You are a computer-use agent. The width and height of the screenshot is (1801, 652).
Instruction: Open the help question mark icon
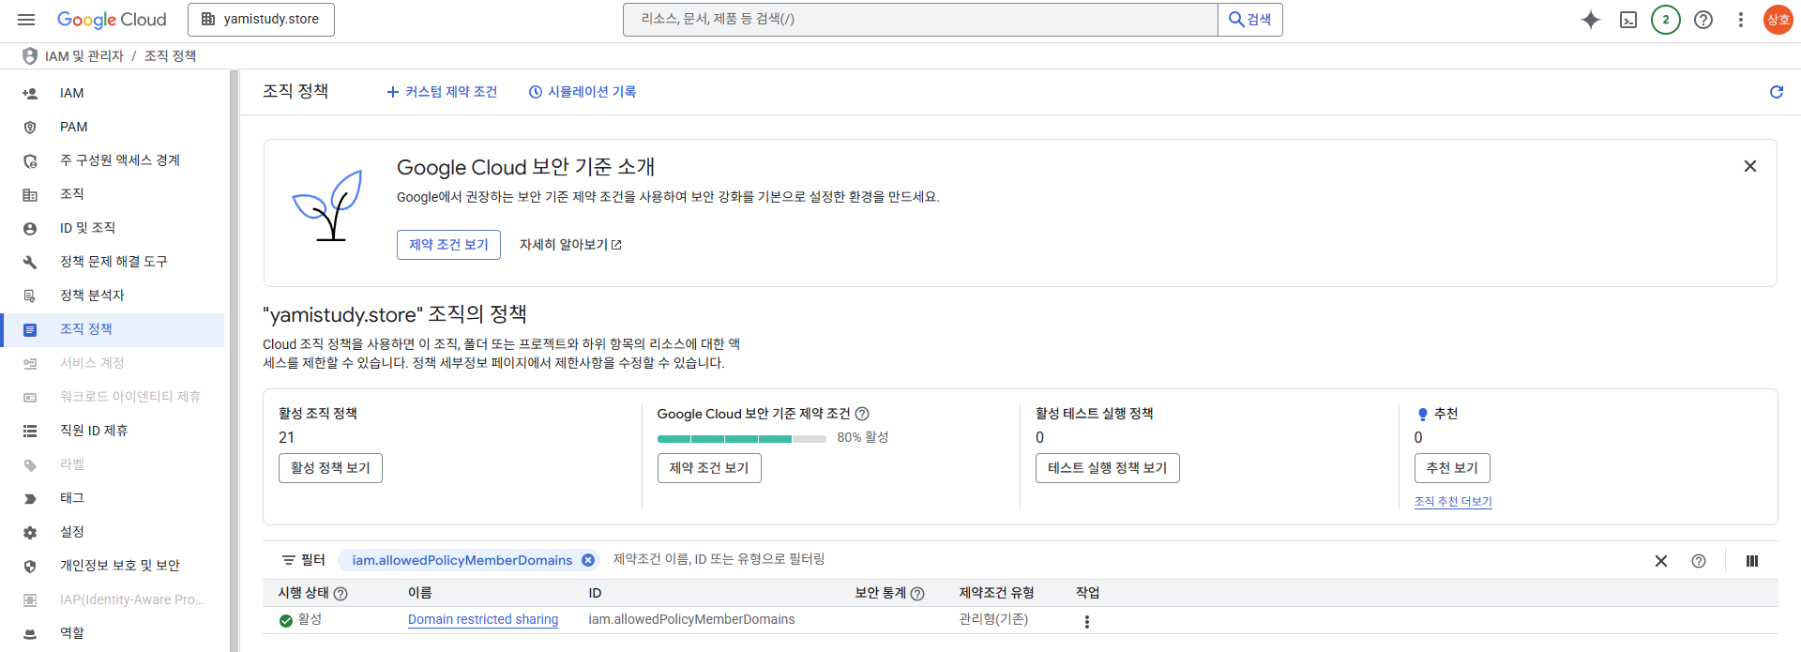pos(1703,20)
